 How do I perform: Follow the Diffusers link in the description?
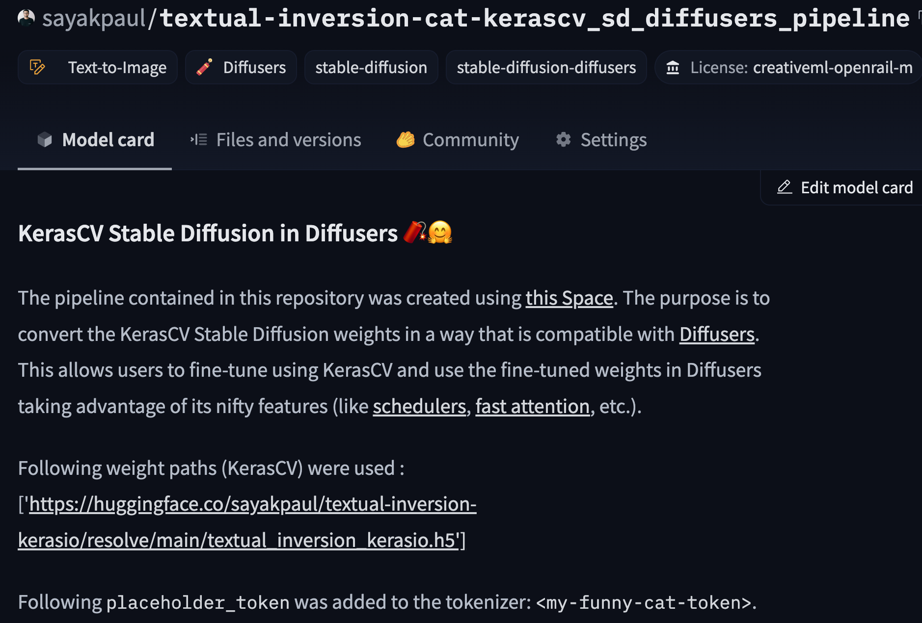pyautogui.click(x=716, y=335)
